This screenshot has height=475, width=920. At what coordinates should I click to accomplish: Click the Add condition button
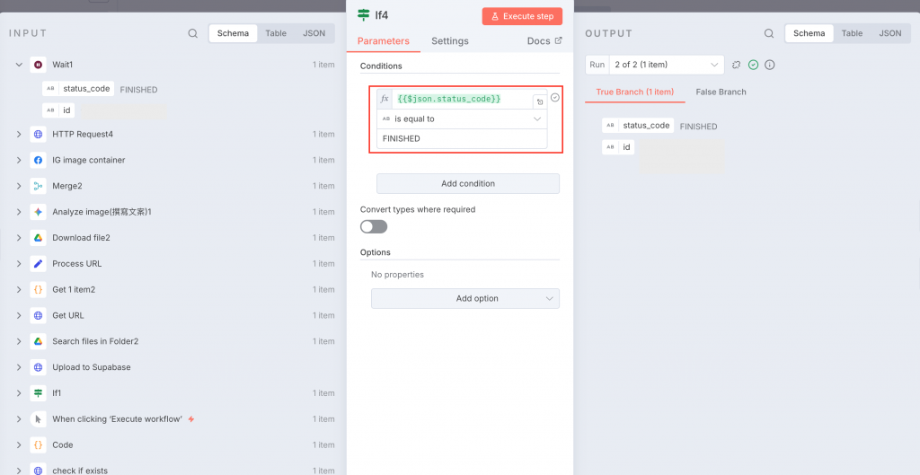[467, 183]
